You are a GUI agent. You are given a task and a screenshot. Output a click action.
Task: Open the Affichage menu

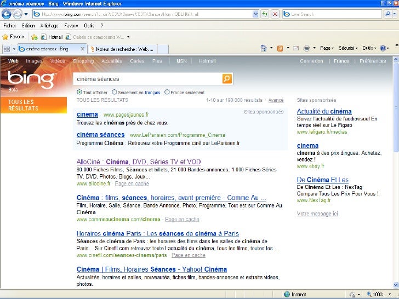point(49,25)
